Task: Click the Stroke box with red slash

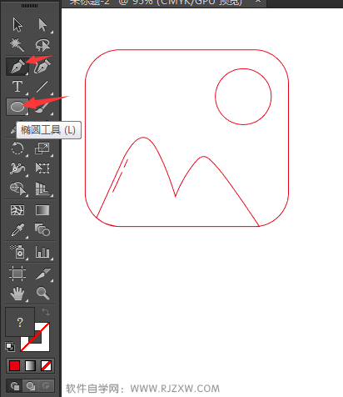Action: click(42, 344)
